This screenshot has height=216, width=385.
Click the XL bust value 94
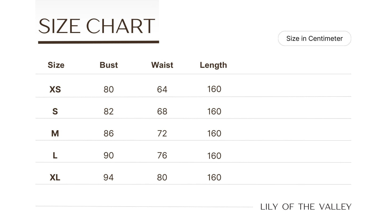[108, 177]
